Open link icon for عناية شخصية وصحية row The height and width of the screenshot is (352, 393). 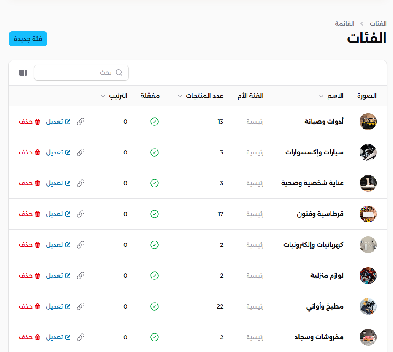pyautogui.click(x=81, y=183)
